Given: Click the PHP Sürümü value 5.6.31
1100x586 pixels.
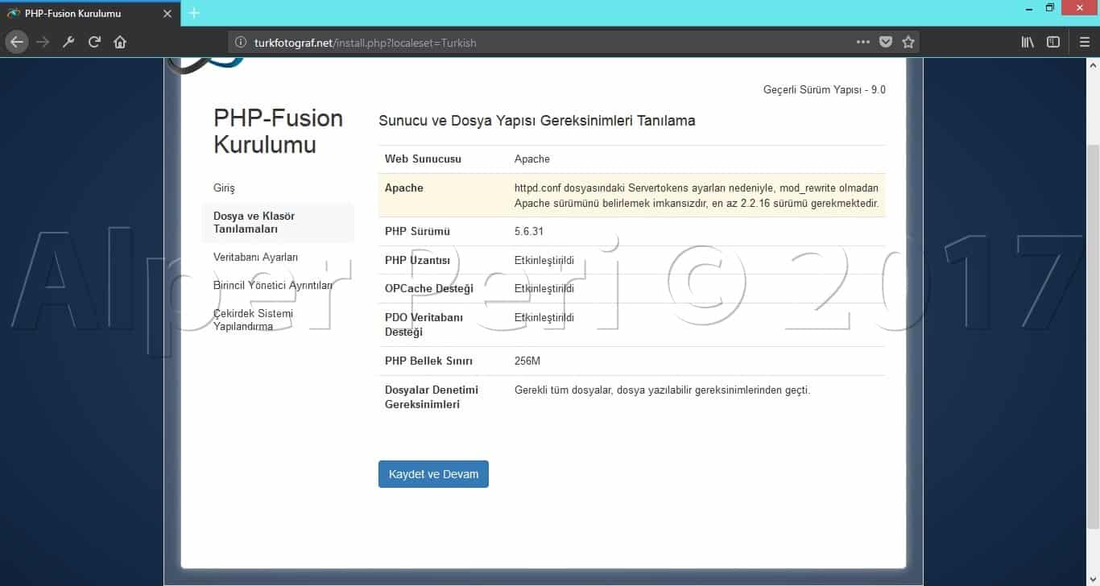Looking at the screenshot, I should click(x=529, y=231).
